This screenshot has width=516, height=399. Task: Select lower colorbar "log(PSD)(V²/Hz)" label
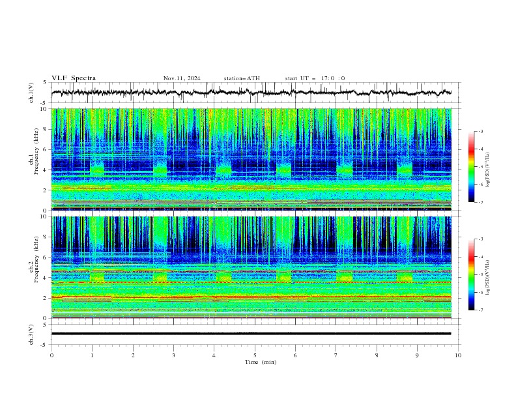point(488,278)
